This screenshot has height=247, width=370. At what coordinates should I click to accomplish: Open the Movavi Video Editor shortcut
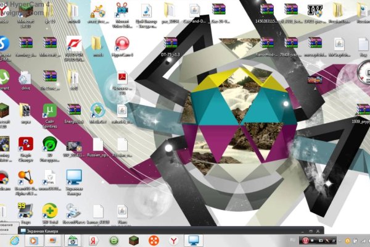coord(122,10)
